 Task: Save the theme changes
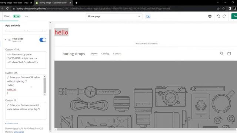coord(234,16)
